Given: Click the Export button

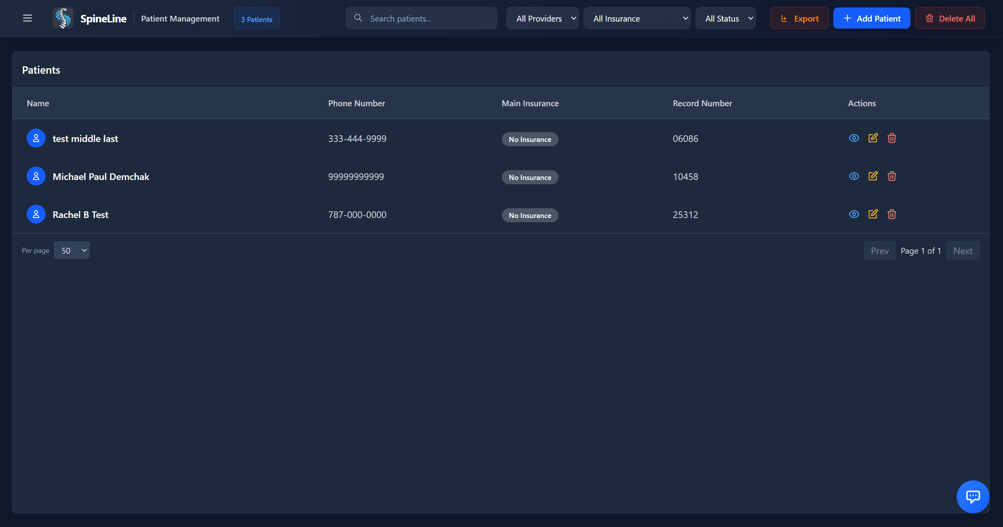Looking at the screenshot, I should pos(799,18).
